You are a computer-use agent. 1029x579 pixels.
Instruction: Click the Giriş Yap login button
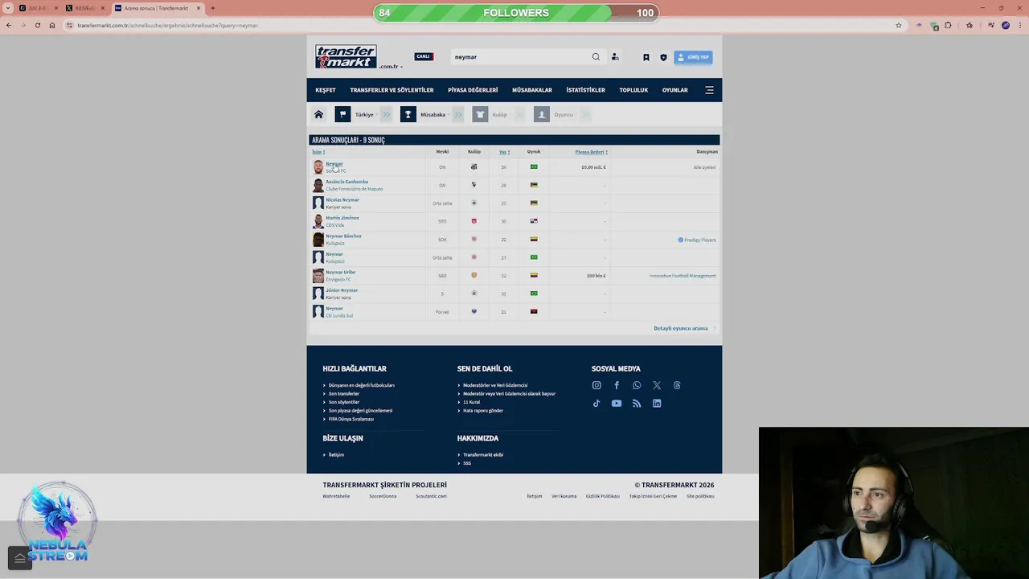point(693,57)
